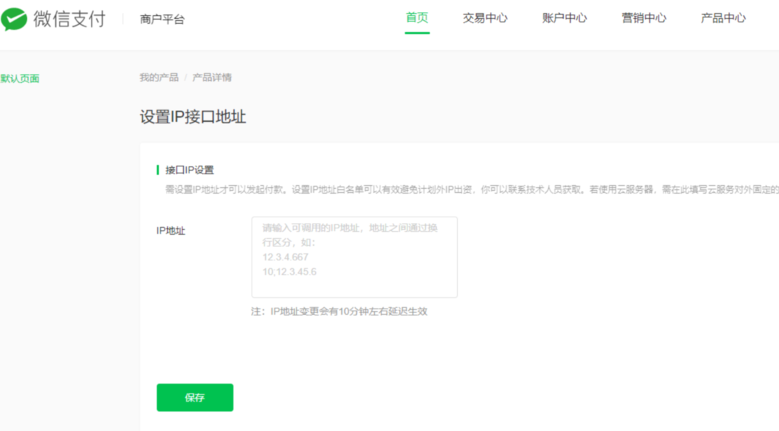The image size is (779, 431).
Task: Select 默认页面 in the left sidebar
Action: click(x=20, y=79)
